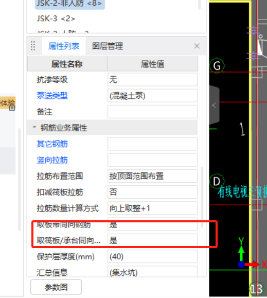Open 竖向拉筋 property link

click(x=52, y=160)
